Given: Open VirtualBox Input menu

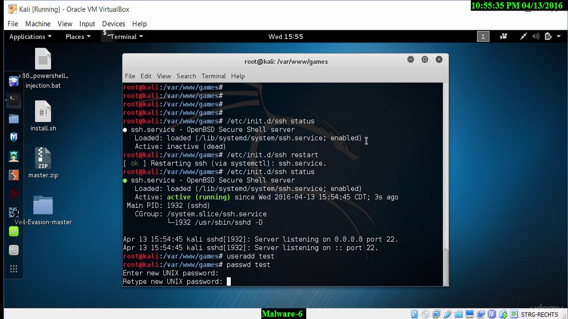Looking at the screenshot, I should coord(87,24).
